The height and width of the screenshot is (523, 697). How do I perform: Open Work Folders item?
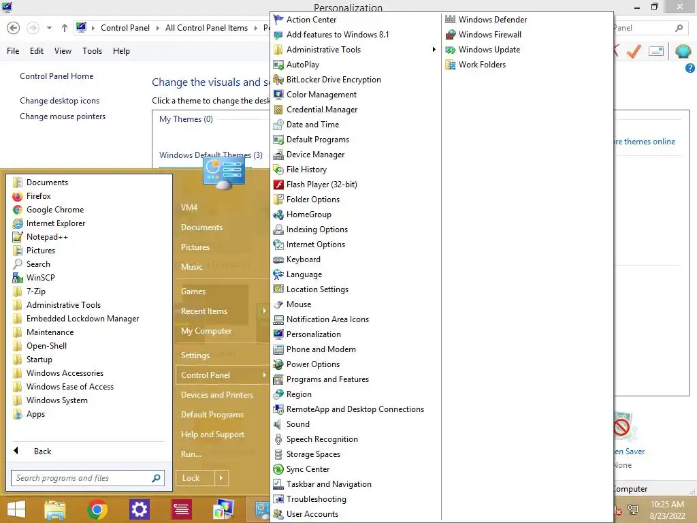click(482, 65)
